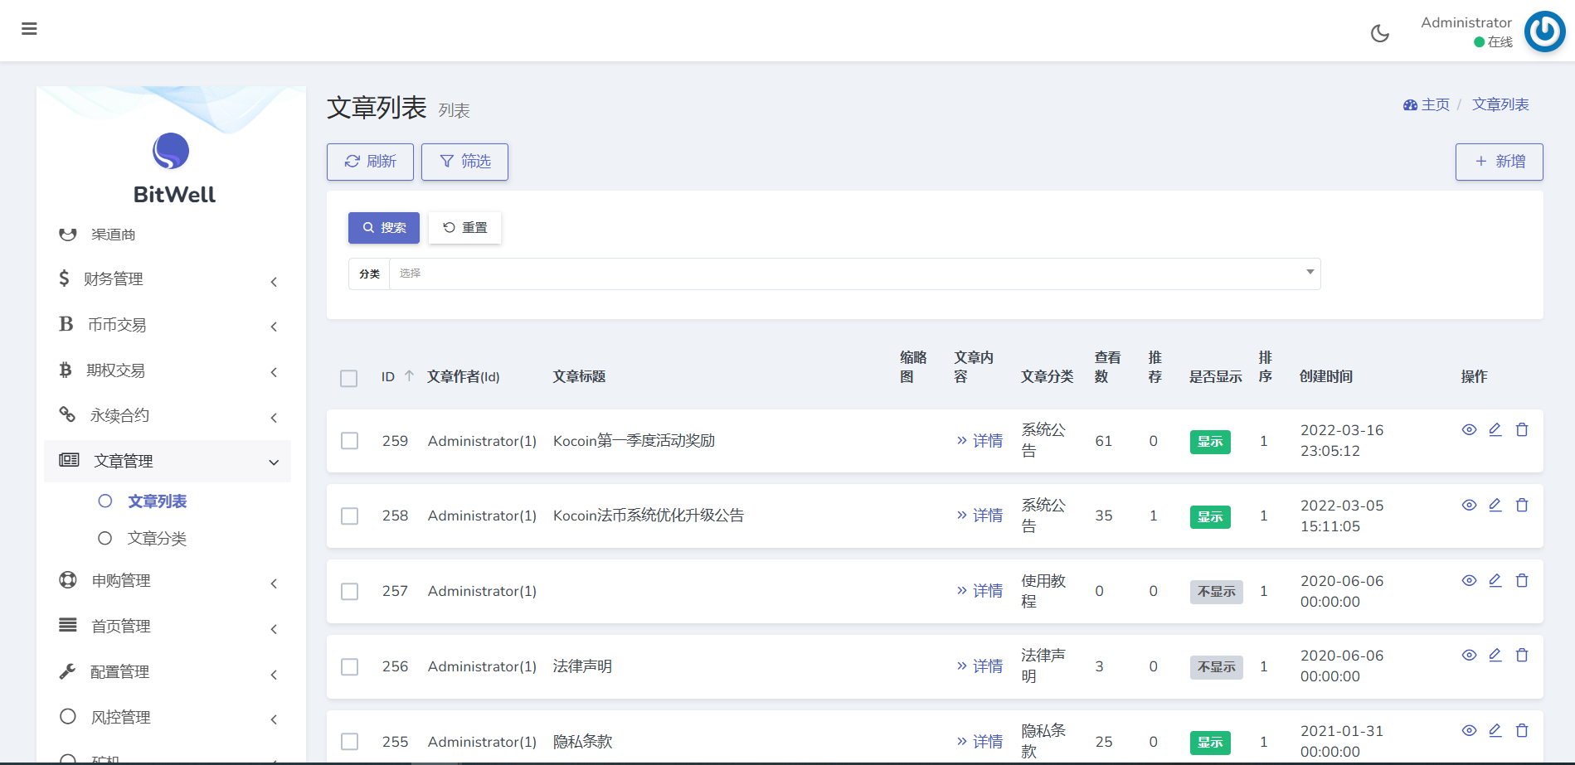The width and height of the screenshot is (1575, 765).
Task: Toggle the hamburger sidebar menu
Action: point(29,29)
